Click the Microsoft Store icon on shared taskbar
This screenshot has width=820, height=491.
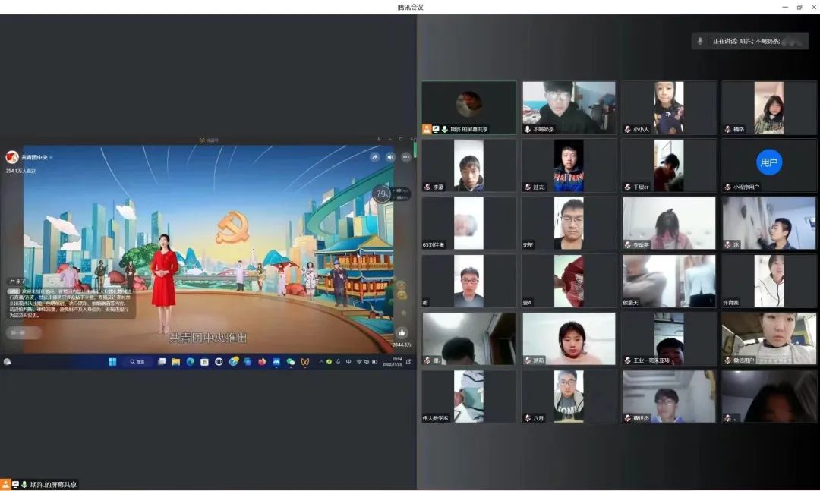(x=204, y=362)
